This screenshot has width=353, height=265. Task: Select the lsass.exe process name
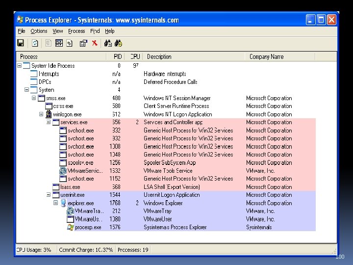(70, 187)
